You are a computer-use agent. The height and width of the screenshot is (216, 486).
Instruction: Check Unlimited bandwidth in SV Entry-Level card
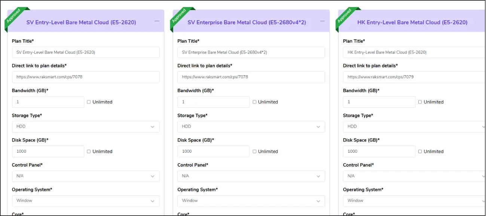click(89, 102)
